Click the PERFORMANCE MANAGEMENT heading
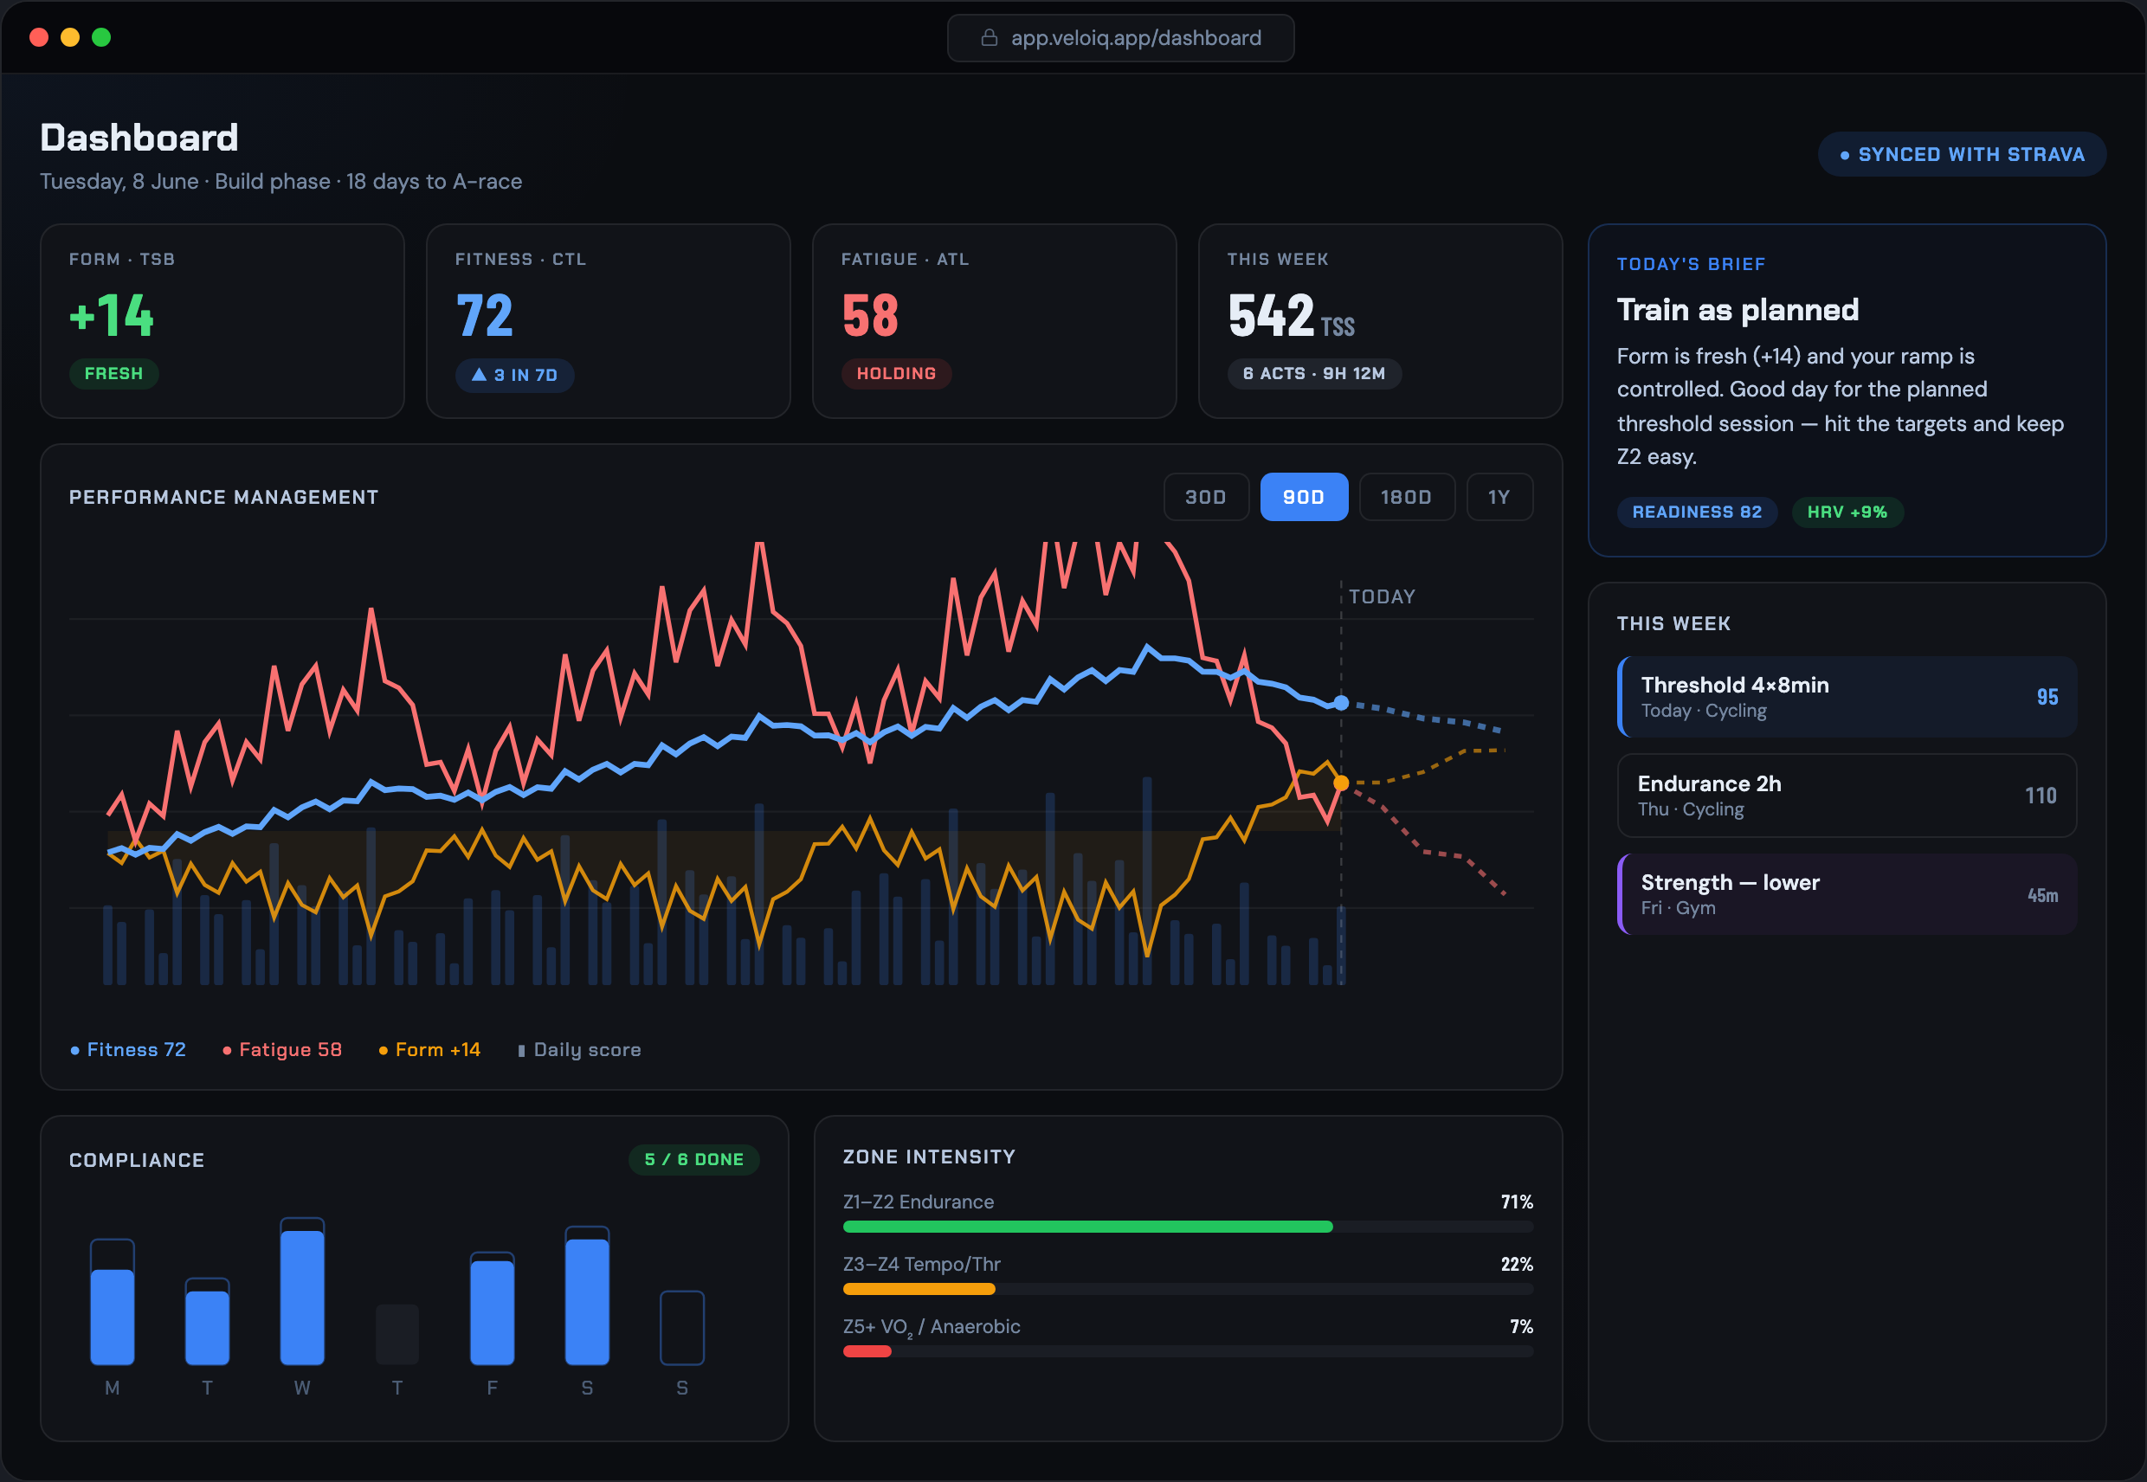 pos(224,498)
